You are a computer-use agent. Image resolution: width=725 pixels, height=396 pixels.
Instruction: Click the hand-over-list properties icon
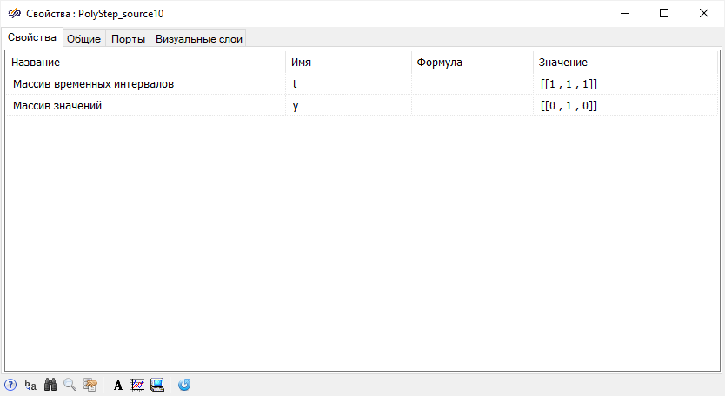click(90, 385)
